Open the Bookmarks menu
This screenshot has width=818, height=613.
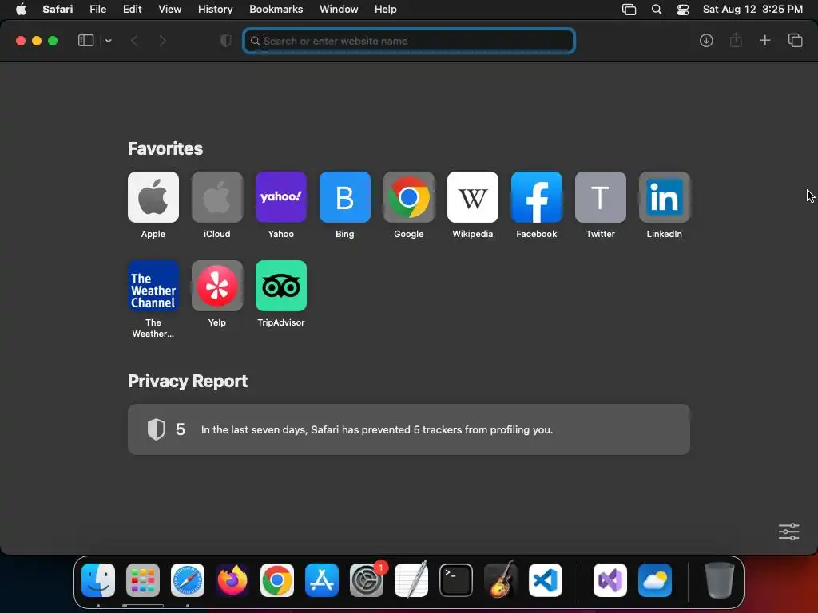coord(276,10)
